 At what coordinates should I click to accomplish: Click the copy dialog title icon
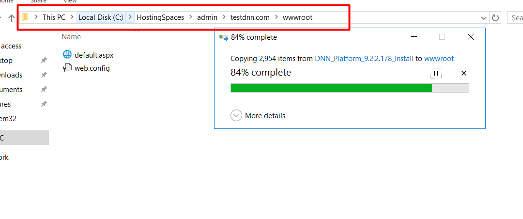(223, 38)
